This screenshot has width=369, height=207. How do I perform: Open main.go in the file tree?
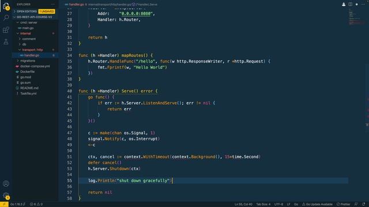click(x=28, y=28)
